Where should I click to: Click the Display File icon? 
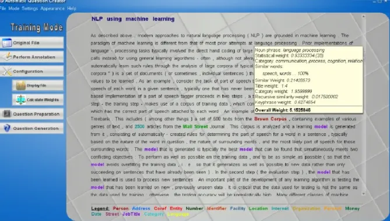[x=20, y=85]
